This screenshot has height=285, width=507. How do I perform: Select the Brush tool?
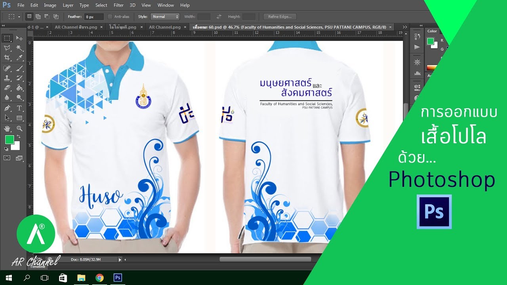pos(19,68)
